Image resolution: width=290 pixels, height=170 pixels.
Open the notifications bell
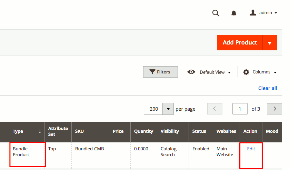tap(234, 13)
